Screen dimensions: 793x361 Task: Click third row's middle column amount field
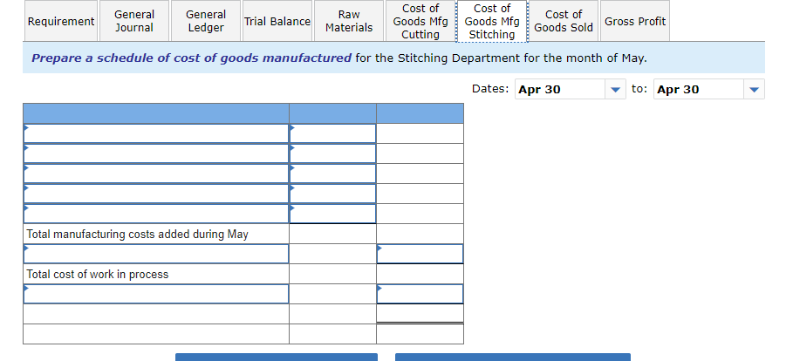coord(332,174)
